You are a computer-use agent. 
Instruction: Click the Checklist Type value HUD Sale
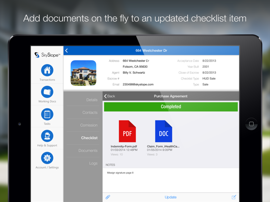[209, 79]
